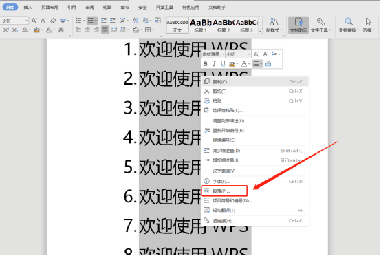Screen dimensions: 381x256
Task: Toggle character shading icon in ribbon
Action: tap(61, 30)
